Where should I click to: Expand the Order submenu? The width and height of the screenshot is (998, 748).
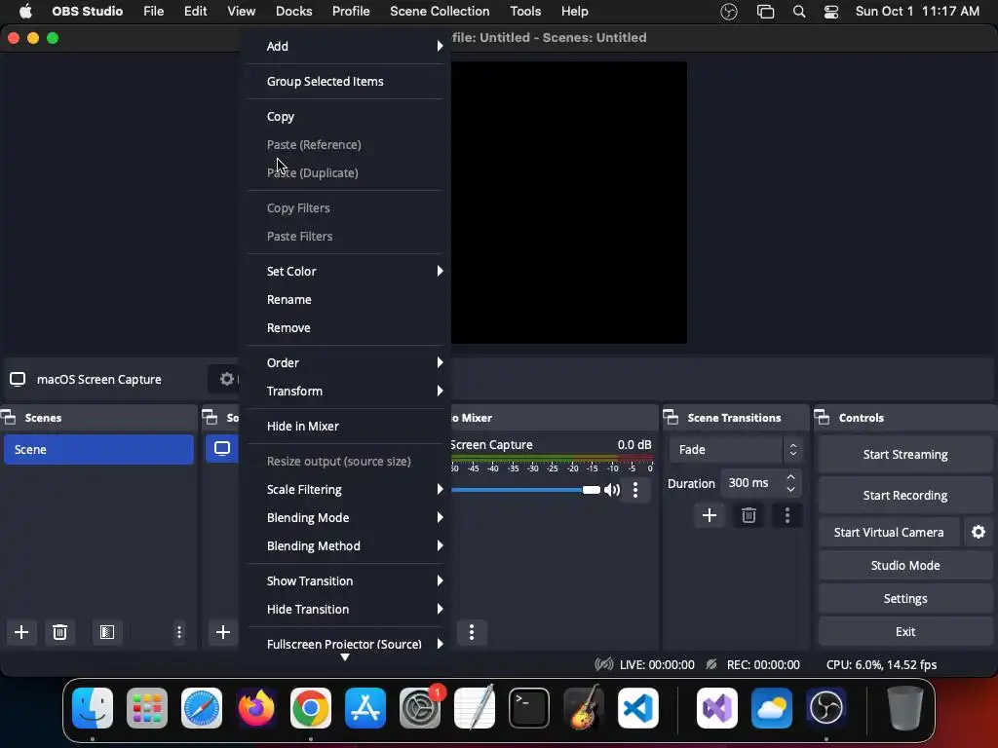345,362
